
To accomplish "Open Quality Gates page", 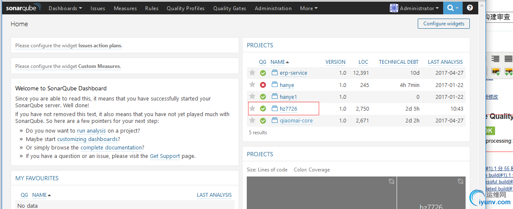I will 229,8.
